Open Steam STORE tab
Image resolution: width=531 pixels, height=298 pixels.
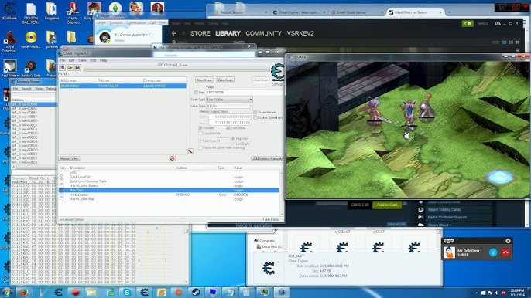(x=200, y=33)
